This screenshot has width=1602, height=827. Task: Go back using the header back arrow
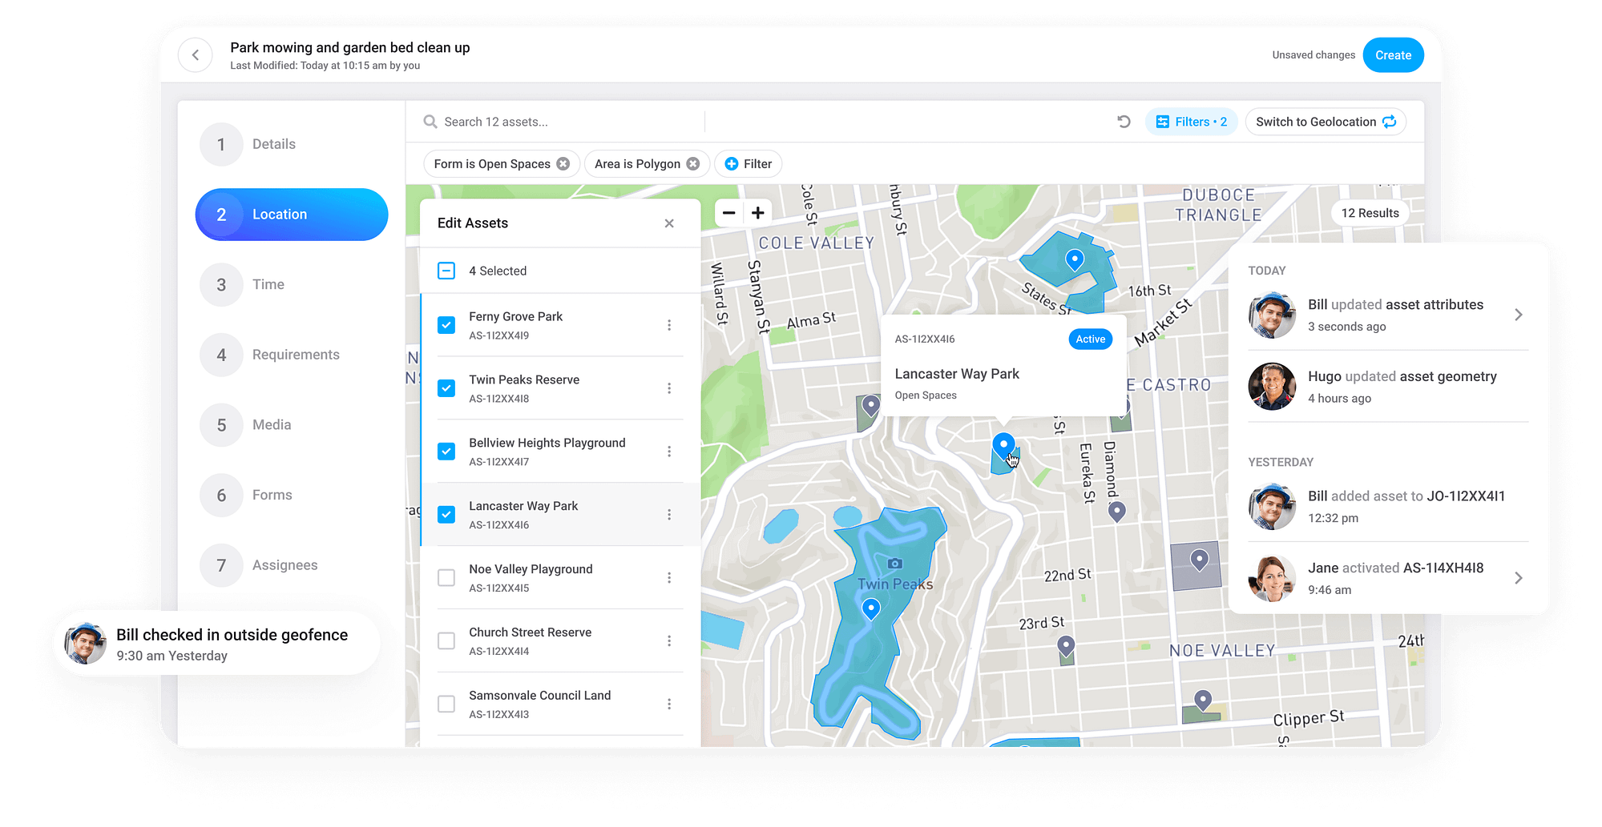point(196,55)
